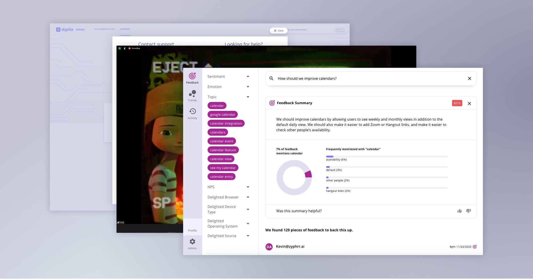Click thumbs up for summary

point(459,211)
